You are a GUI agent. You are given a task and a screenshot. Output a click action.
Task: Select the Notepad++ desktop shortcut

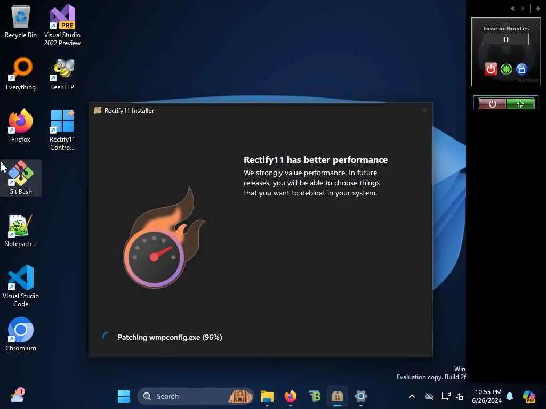[x=21, y=231]
